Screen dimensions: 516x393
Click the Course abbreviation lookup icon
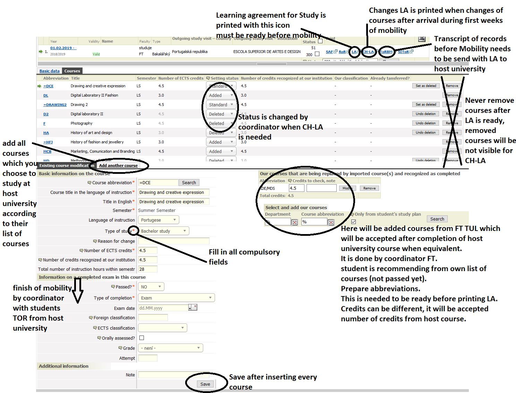(331, 222)
